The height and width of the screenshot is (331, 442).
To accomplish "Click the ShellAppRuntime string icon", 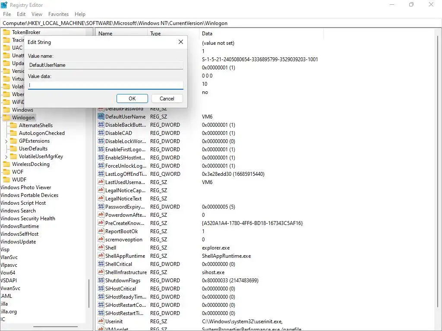I will (101, 255).
